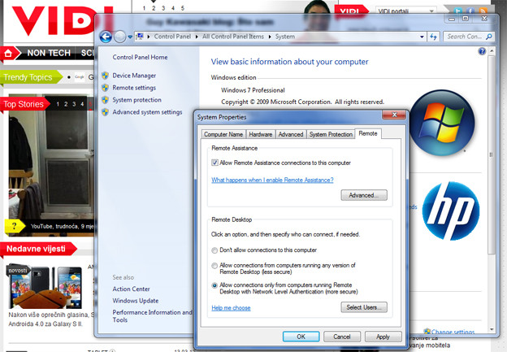
Task: Open address bar history dropdown arrow
Action: [x=422, y=37]
